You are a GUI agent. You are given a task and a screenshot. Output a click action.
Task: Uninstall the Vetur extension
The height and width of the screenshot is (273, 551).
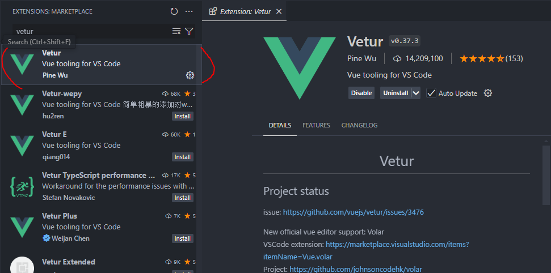pyautogui.click(x=396, y=93)
